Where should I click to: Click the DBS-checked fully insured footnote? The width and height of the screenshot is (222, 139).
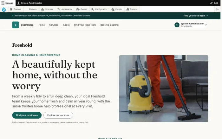50,122
